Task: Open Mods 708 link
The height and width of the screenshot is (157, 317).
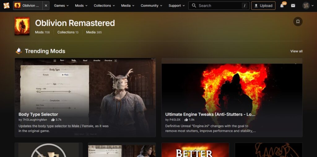Action: point(42,32)
